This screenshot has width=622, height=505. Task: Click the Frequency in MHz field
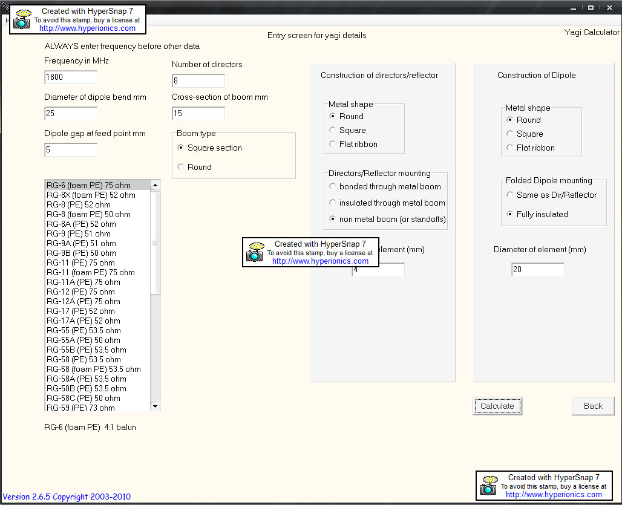coord(71,77)
